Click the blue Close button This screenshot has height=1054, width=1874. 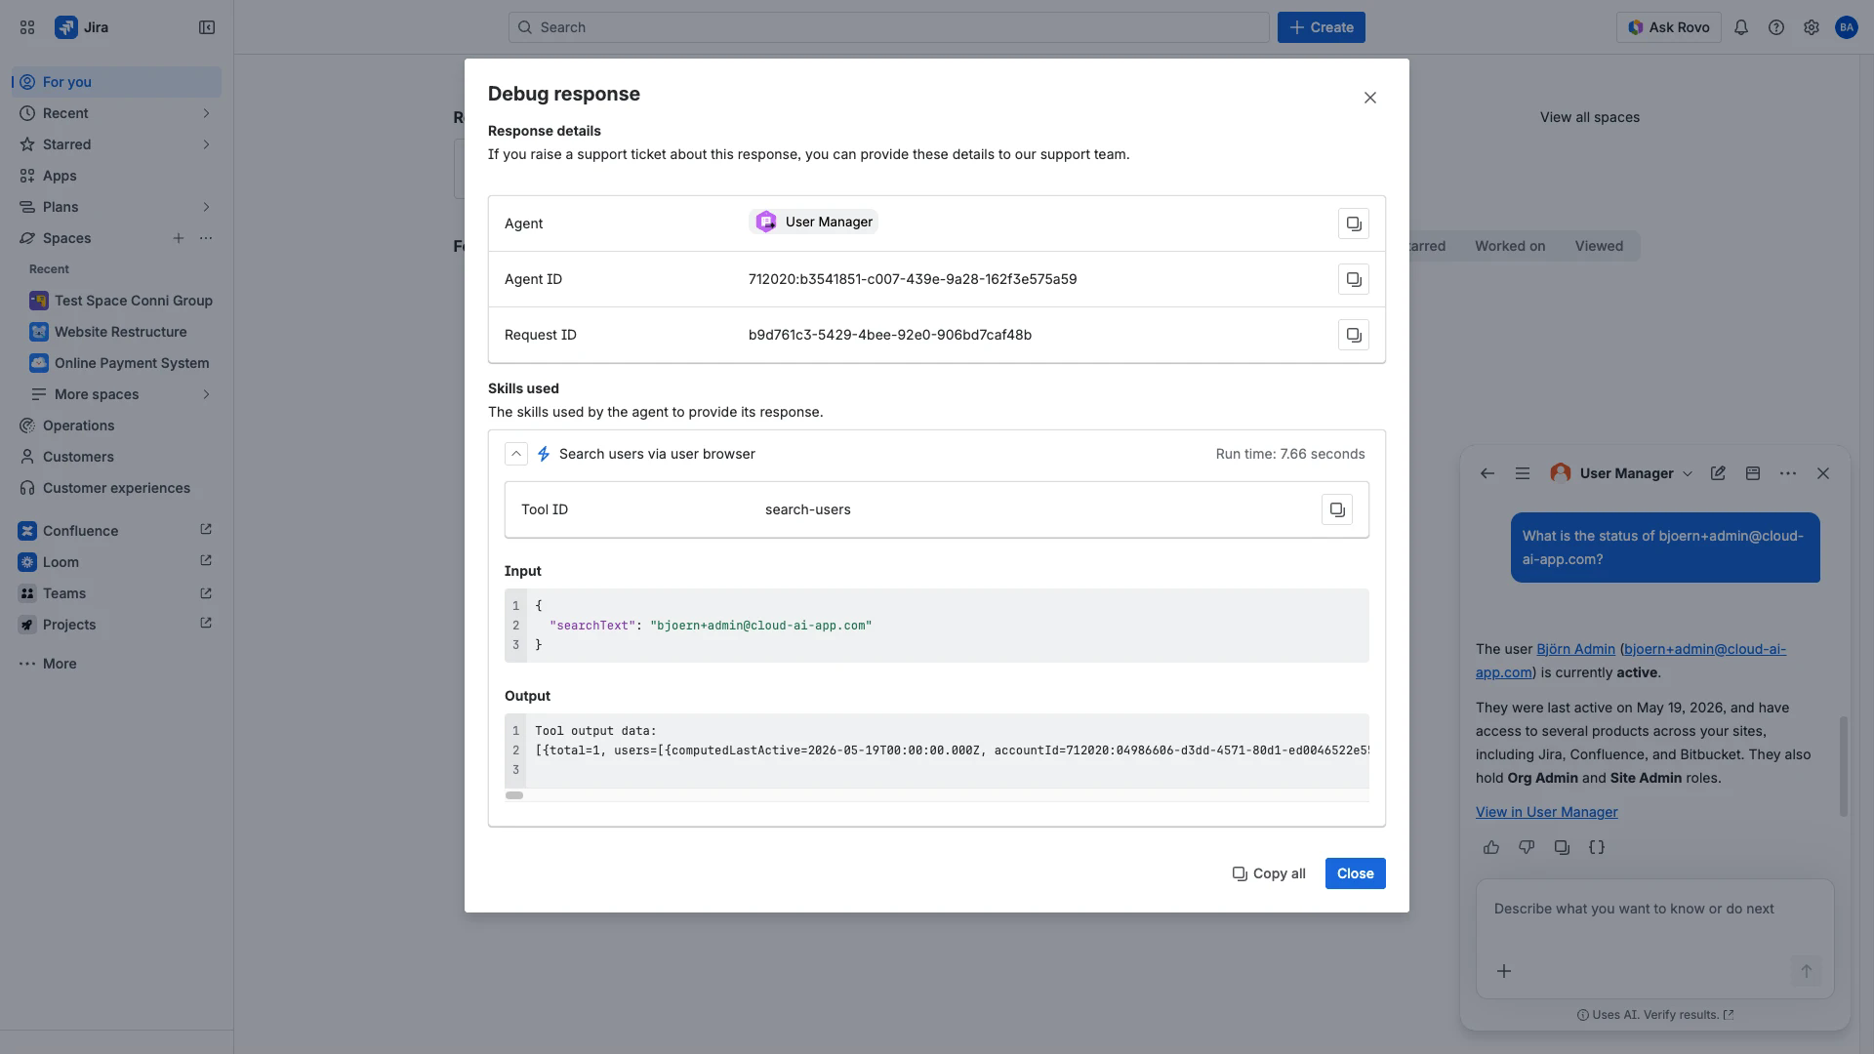[1355, 873]
